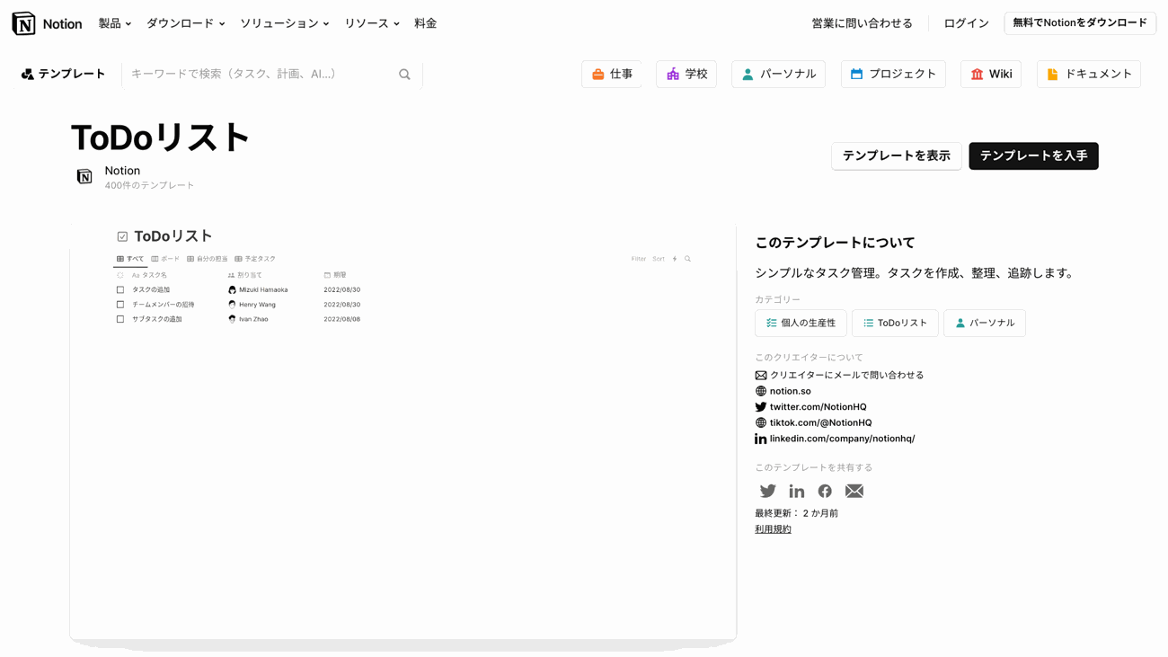
Task: Click the テンプレート shapes icon
Action: (27, 75)
